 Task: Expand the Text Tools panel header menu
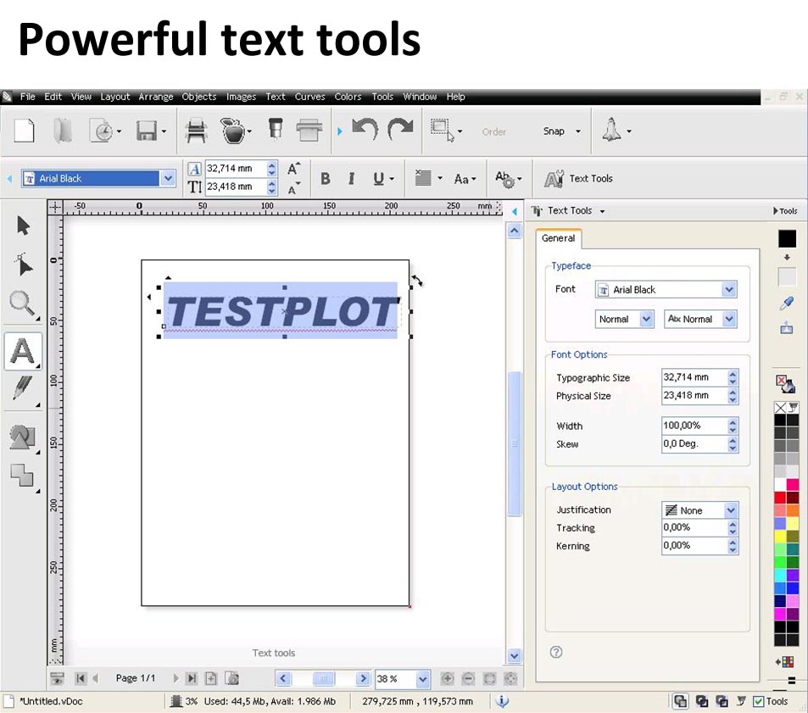[602, 211]
